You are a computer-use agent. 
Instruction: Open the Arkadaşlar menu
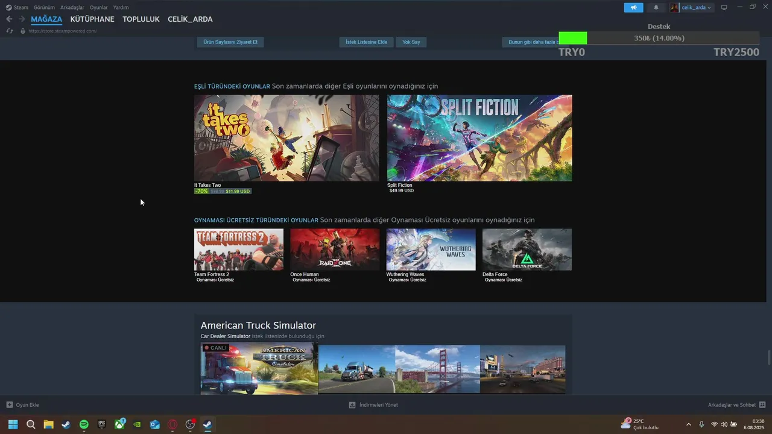(72, 7)
